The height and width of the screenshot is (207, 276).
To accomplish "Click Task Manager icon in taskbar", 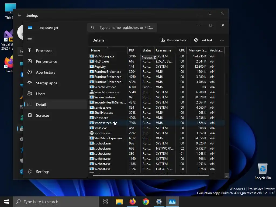I will coord(172,202).
